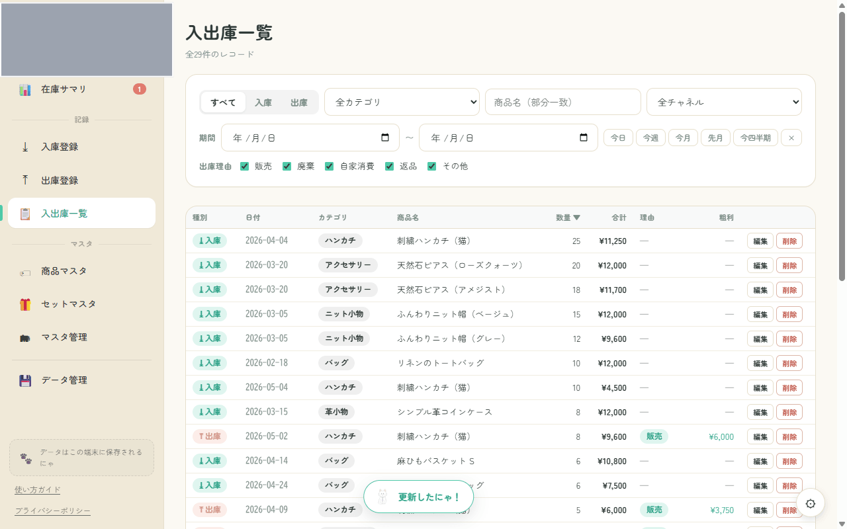Click the ニット小物 tag in ベージュ row

(x=344, y=314)
